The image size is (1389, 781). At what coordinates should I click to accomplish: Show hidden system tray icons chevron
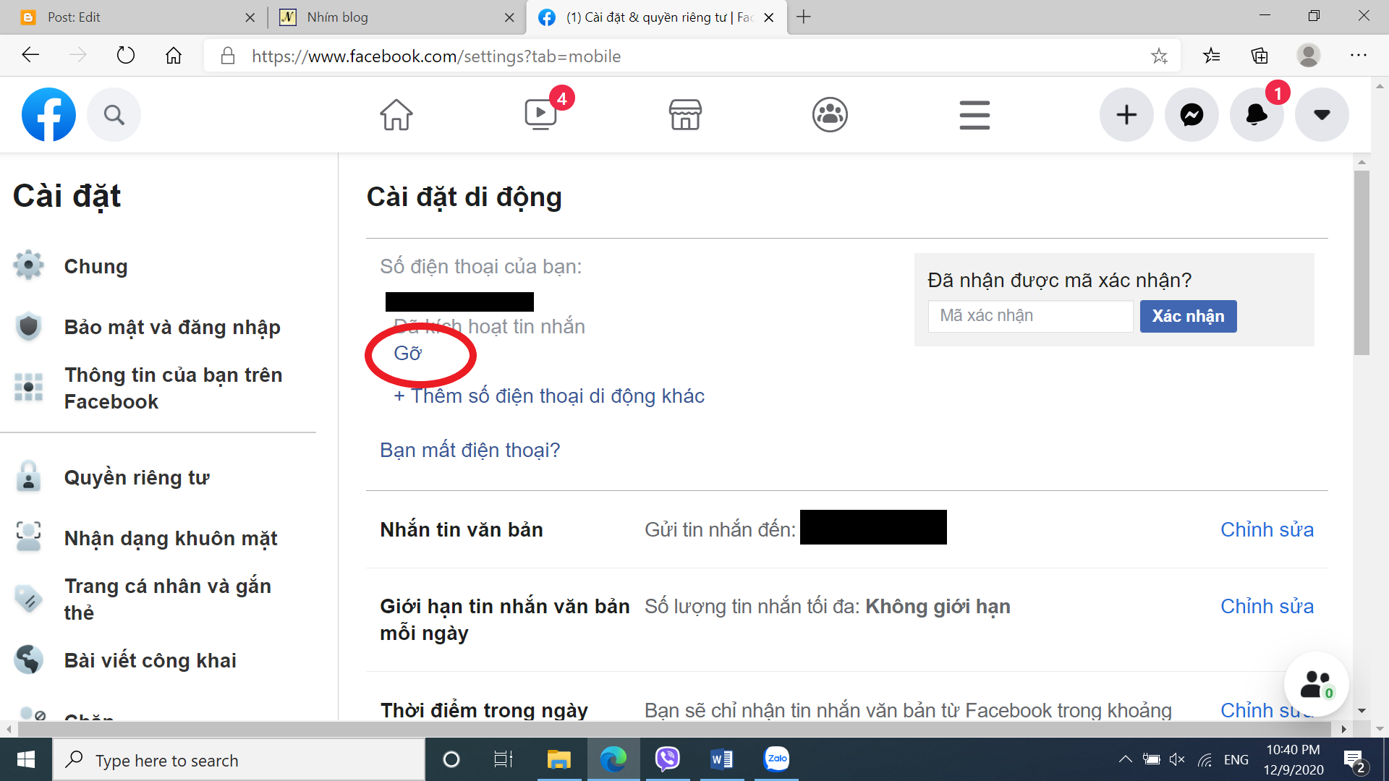click(x=1125, y=759)
